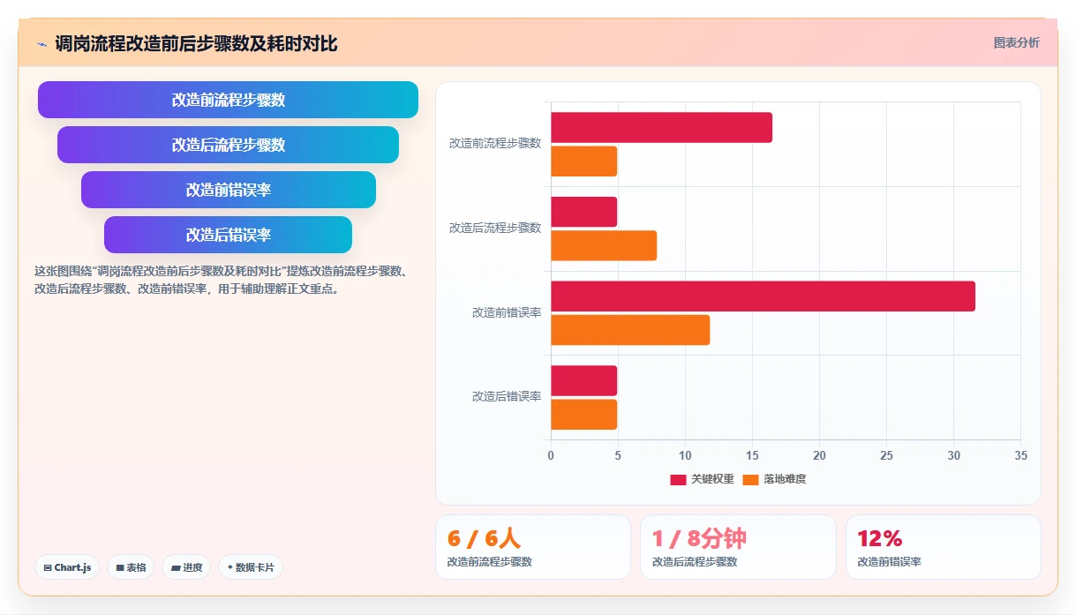Click the chart axis label 改造前流程步骤数
This screenshot has height=615, width=1076.
[x=495, y=143]
